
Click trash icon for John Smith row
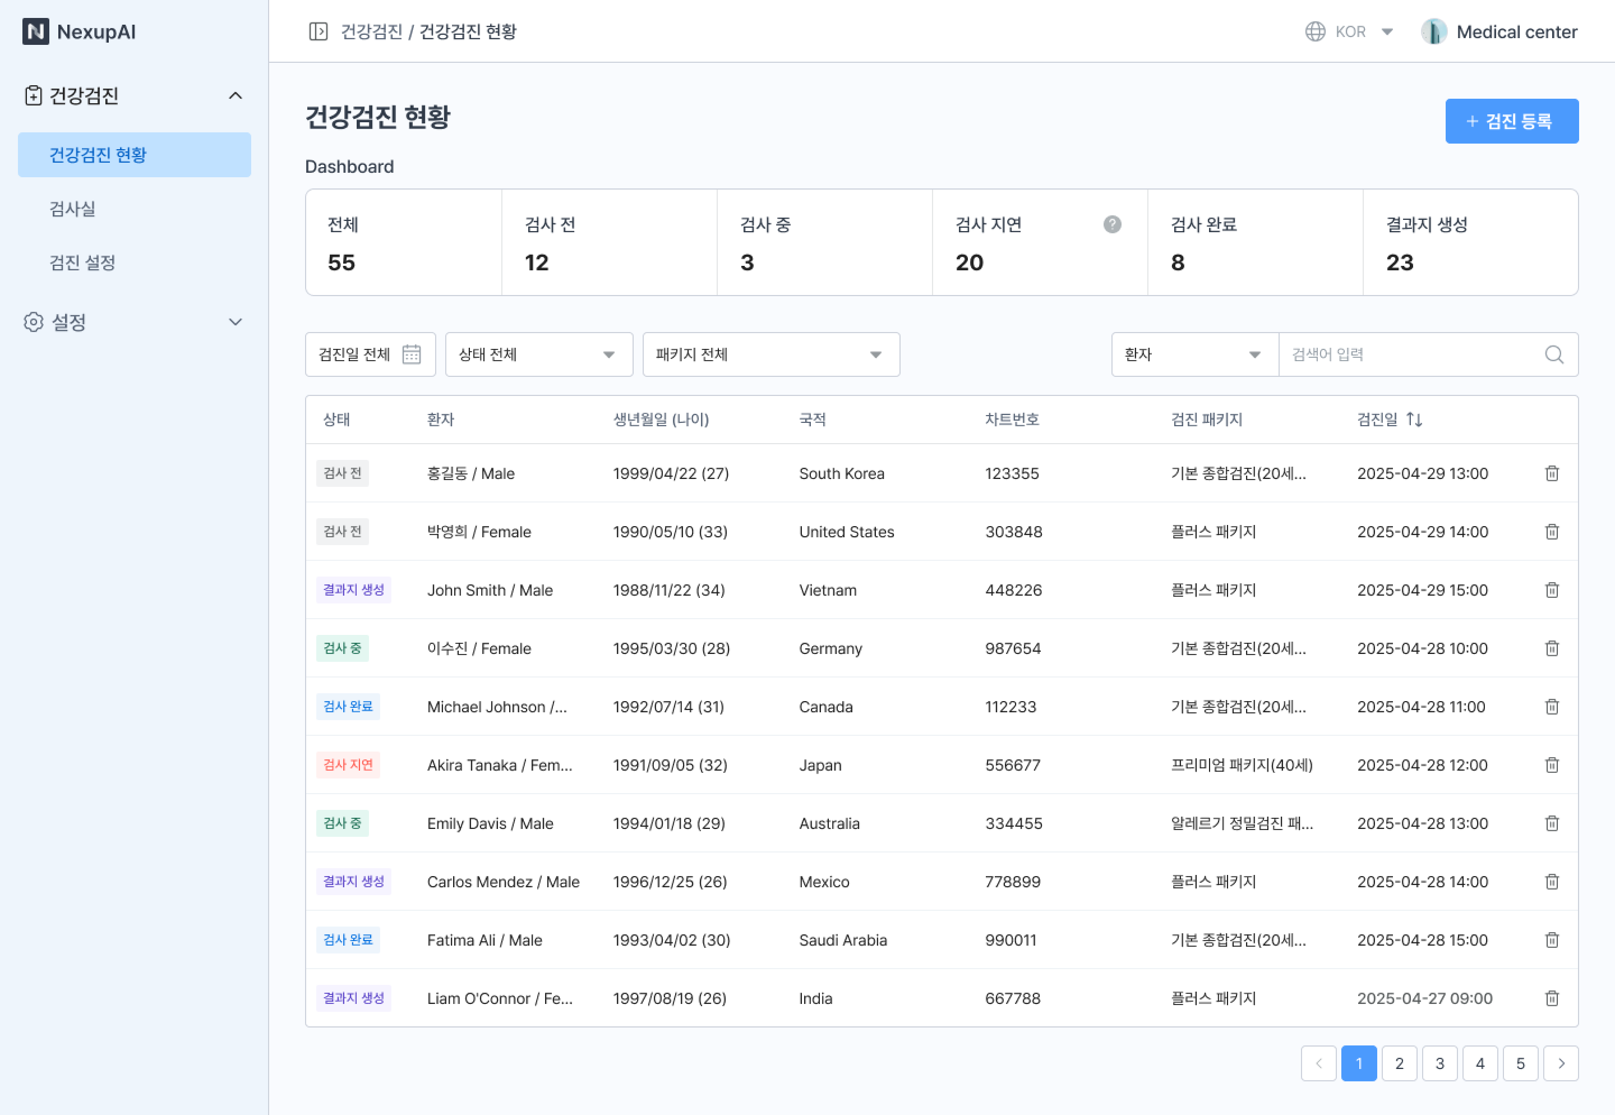[x=1552, y=589]
